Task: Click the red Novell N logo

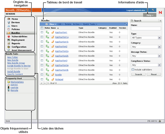Action: (160, 13)
